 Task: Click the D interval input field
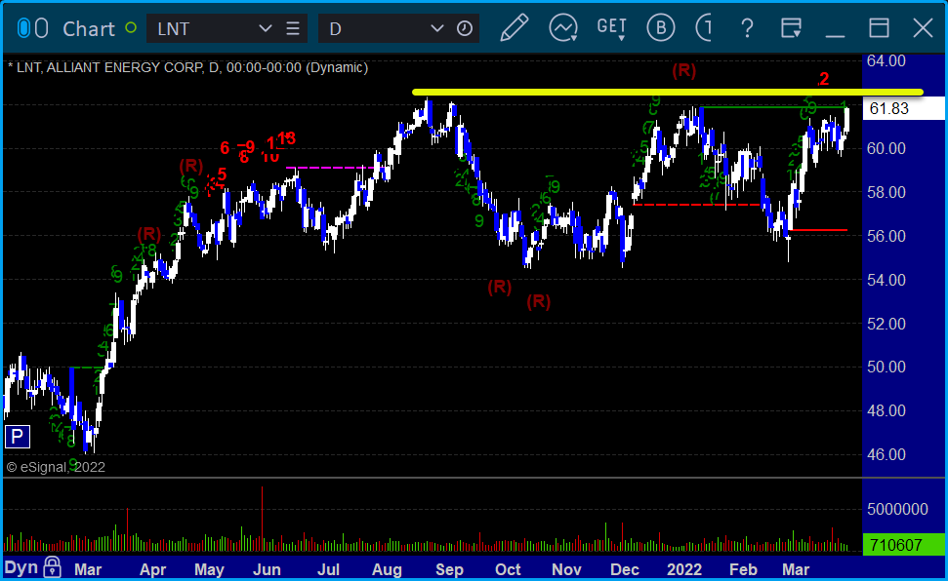pyautogui.click(x=399, y=28)
